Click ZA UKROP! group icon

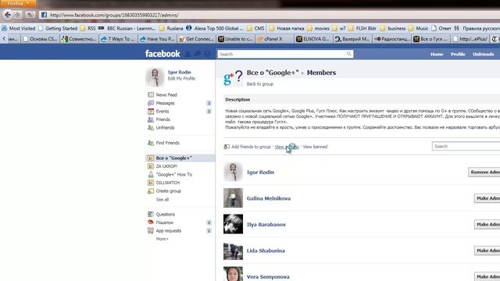pos(151,166)
